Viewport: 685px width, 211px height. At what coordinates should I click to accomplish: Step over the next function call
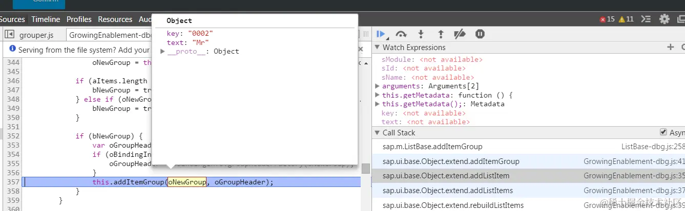pyautogui.click(x=401, y=34)
